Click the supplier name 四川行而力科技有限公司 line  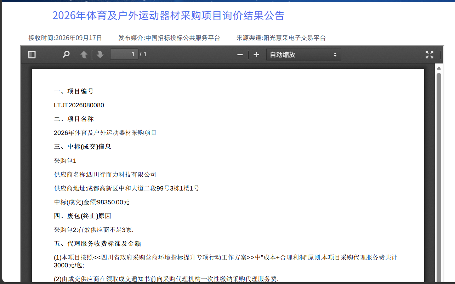[105, 175]
